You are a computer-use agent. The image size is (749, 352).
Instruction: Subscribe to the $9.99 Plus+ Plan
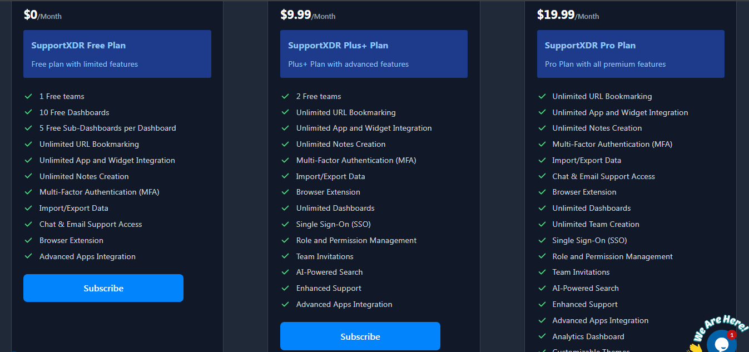click(x=360, y=336)
